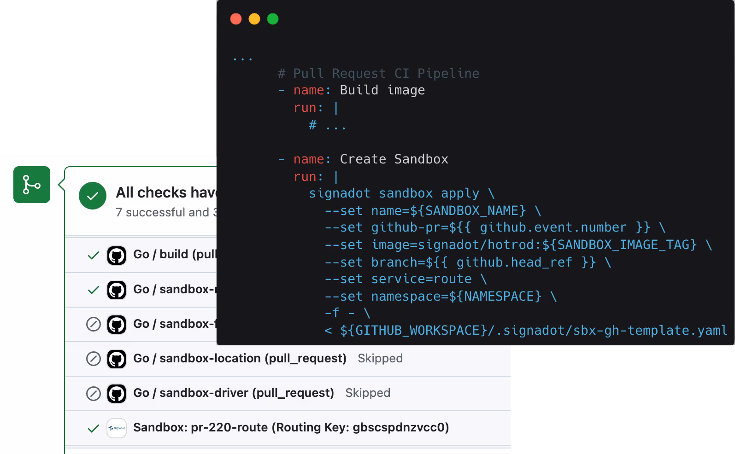Click the GitHub avatar on the third Go / sandbox row
This screenshot has width=735, height=454.
[x=117, y=324]
